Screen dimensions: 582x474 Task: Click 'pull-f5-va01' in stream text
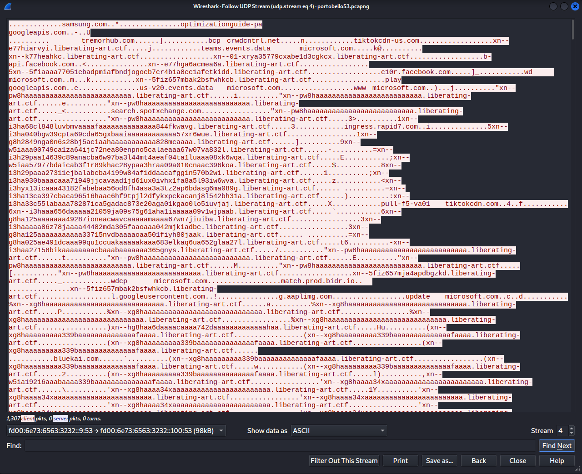[406, 204]
